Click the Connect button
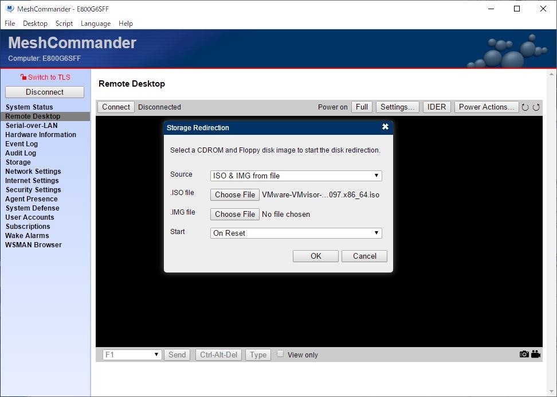The width and height of the screenshot is (557, 397). click(x=116, y=107)
